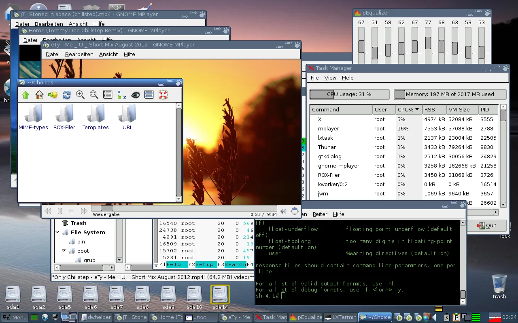Refresh the ~/Choices directory listing
The width and height of the screenshot is (518, 323).
point(67,95)
